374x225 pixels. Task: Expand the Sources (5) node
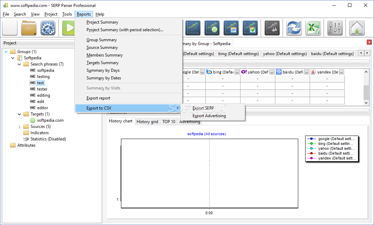click(19, 127)
